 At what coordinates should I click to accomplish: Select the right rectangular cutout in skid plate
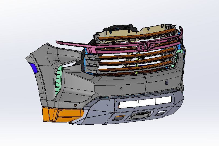click(x=162, y=113)
